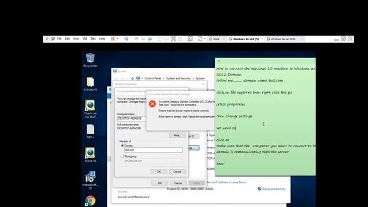Image resolution: width=368 pixels, height=207 pixels.
Task: Click the revert snapshot toolbar icon
Action: tap(143, 39)
